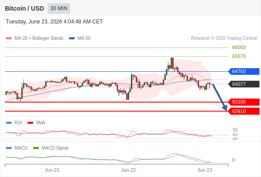Click the Tuesday, June 23, 2026 timestamp
The image size is (261, 177).
point(54,22)
